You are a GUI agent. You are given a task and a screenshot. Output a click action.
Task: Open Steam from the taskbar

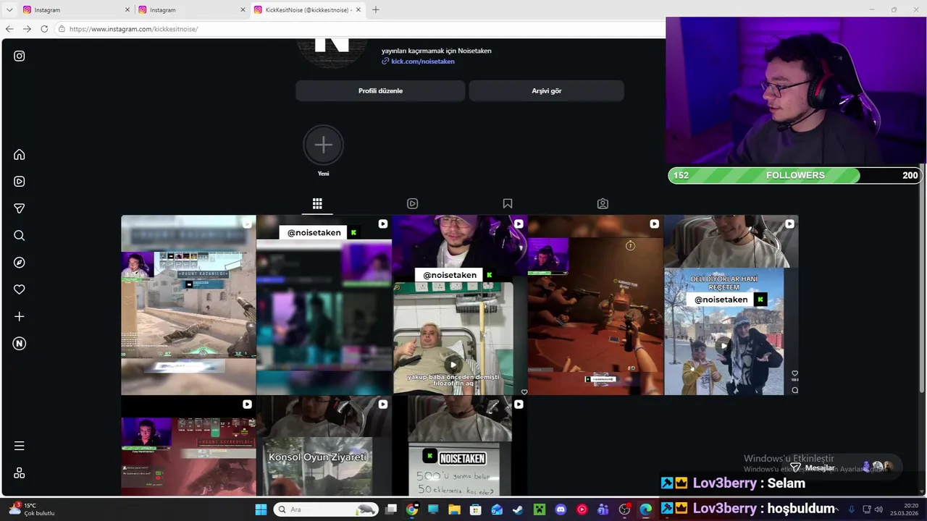click(x=518, y=509)
